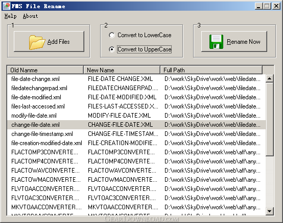Viewport: 283px width, 223px height.
Task: Click the scrollbar down arrow
Action: (270, 211)
